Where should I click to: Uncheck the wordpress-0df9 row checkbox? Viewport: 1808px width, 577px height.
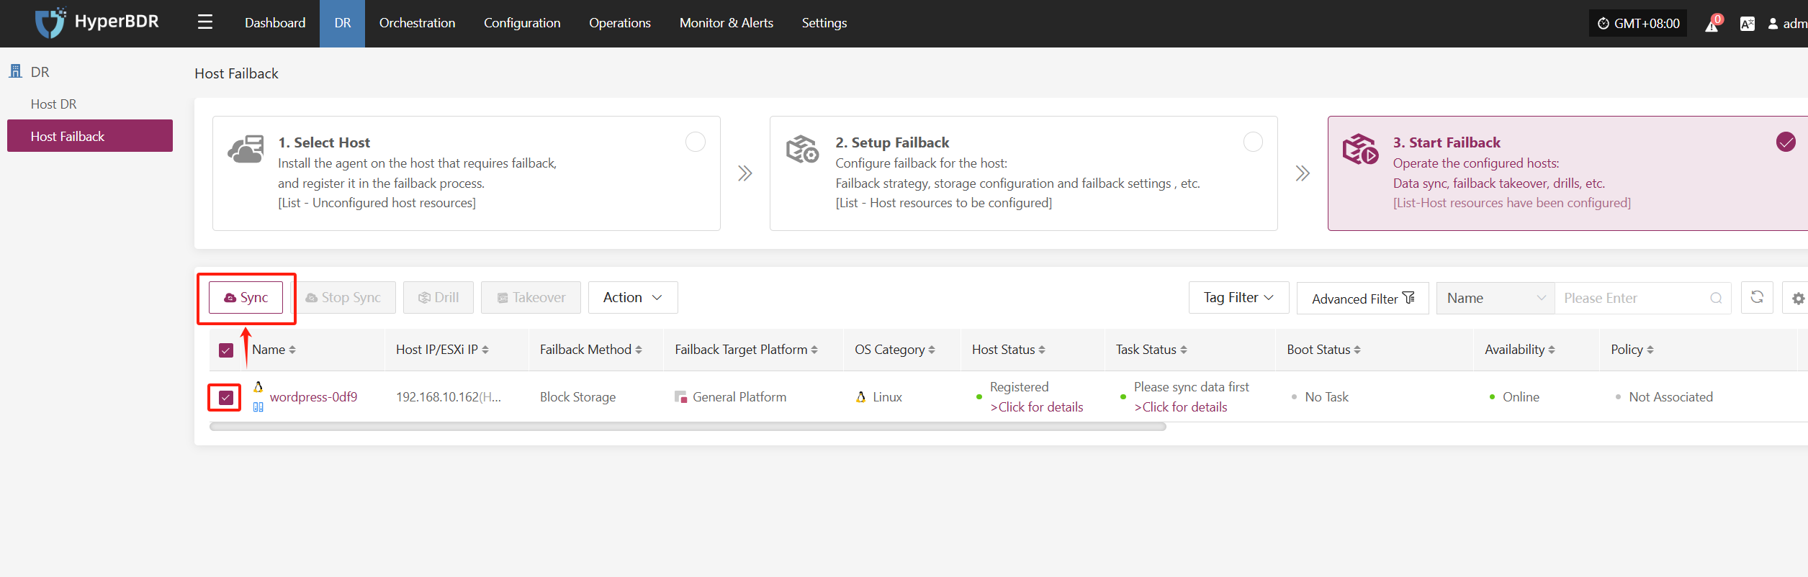click(x=226, y=397)
